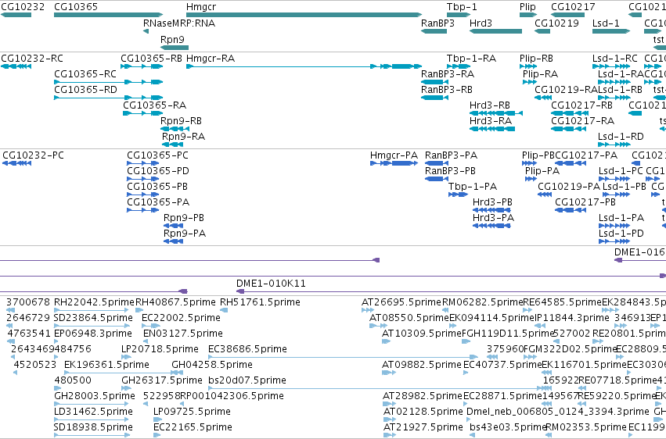The image size is (666, 439).
Task: Open the RanBP3 gene label
Action: [437, 23]
